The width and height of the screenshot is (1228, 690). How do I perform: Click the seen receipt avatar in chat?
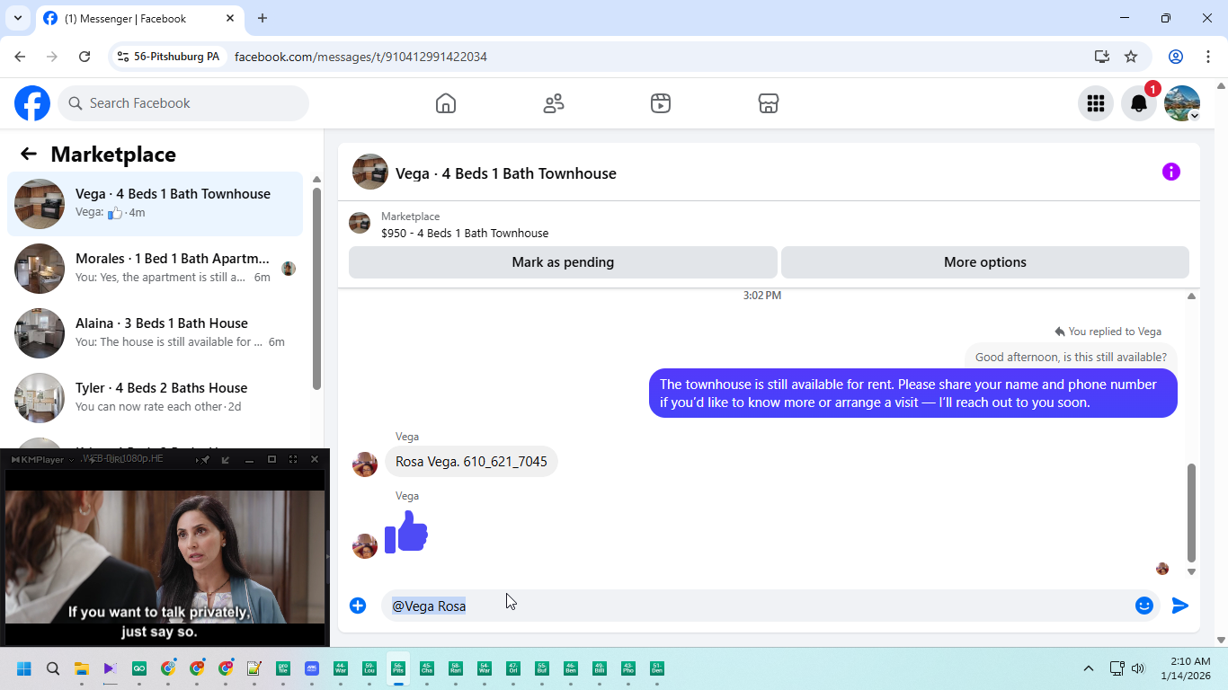1162,569
